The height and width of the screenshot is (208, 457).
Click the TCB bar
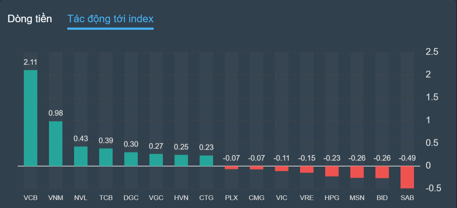tap(106, 157)
